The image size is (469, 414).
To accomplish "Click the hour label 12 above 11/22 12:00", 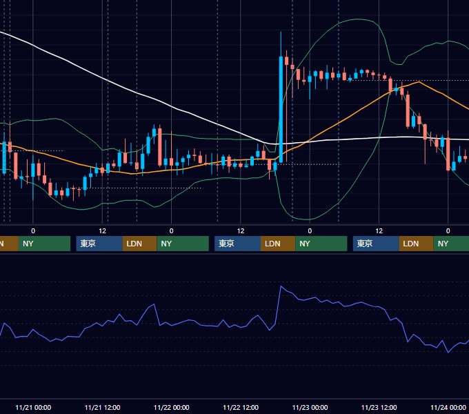I will 241,231.
